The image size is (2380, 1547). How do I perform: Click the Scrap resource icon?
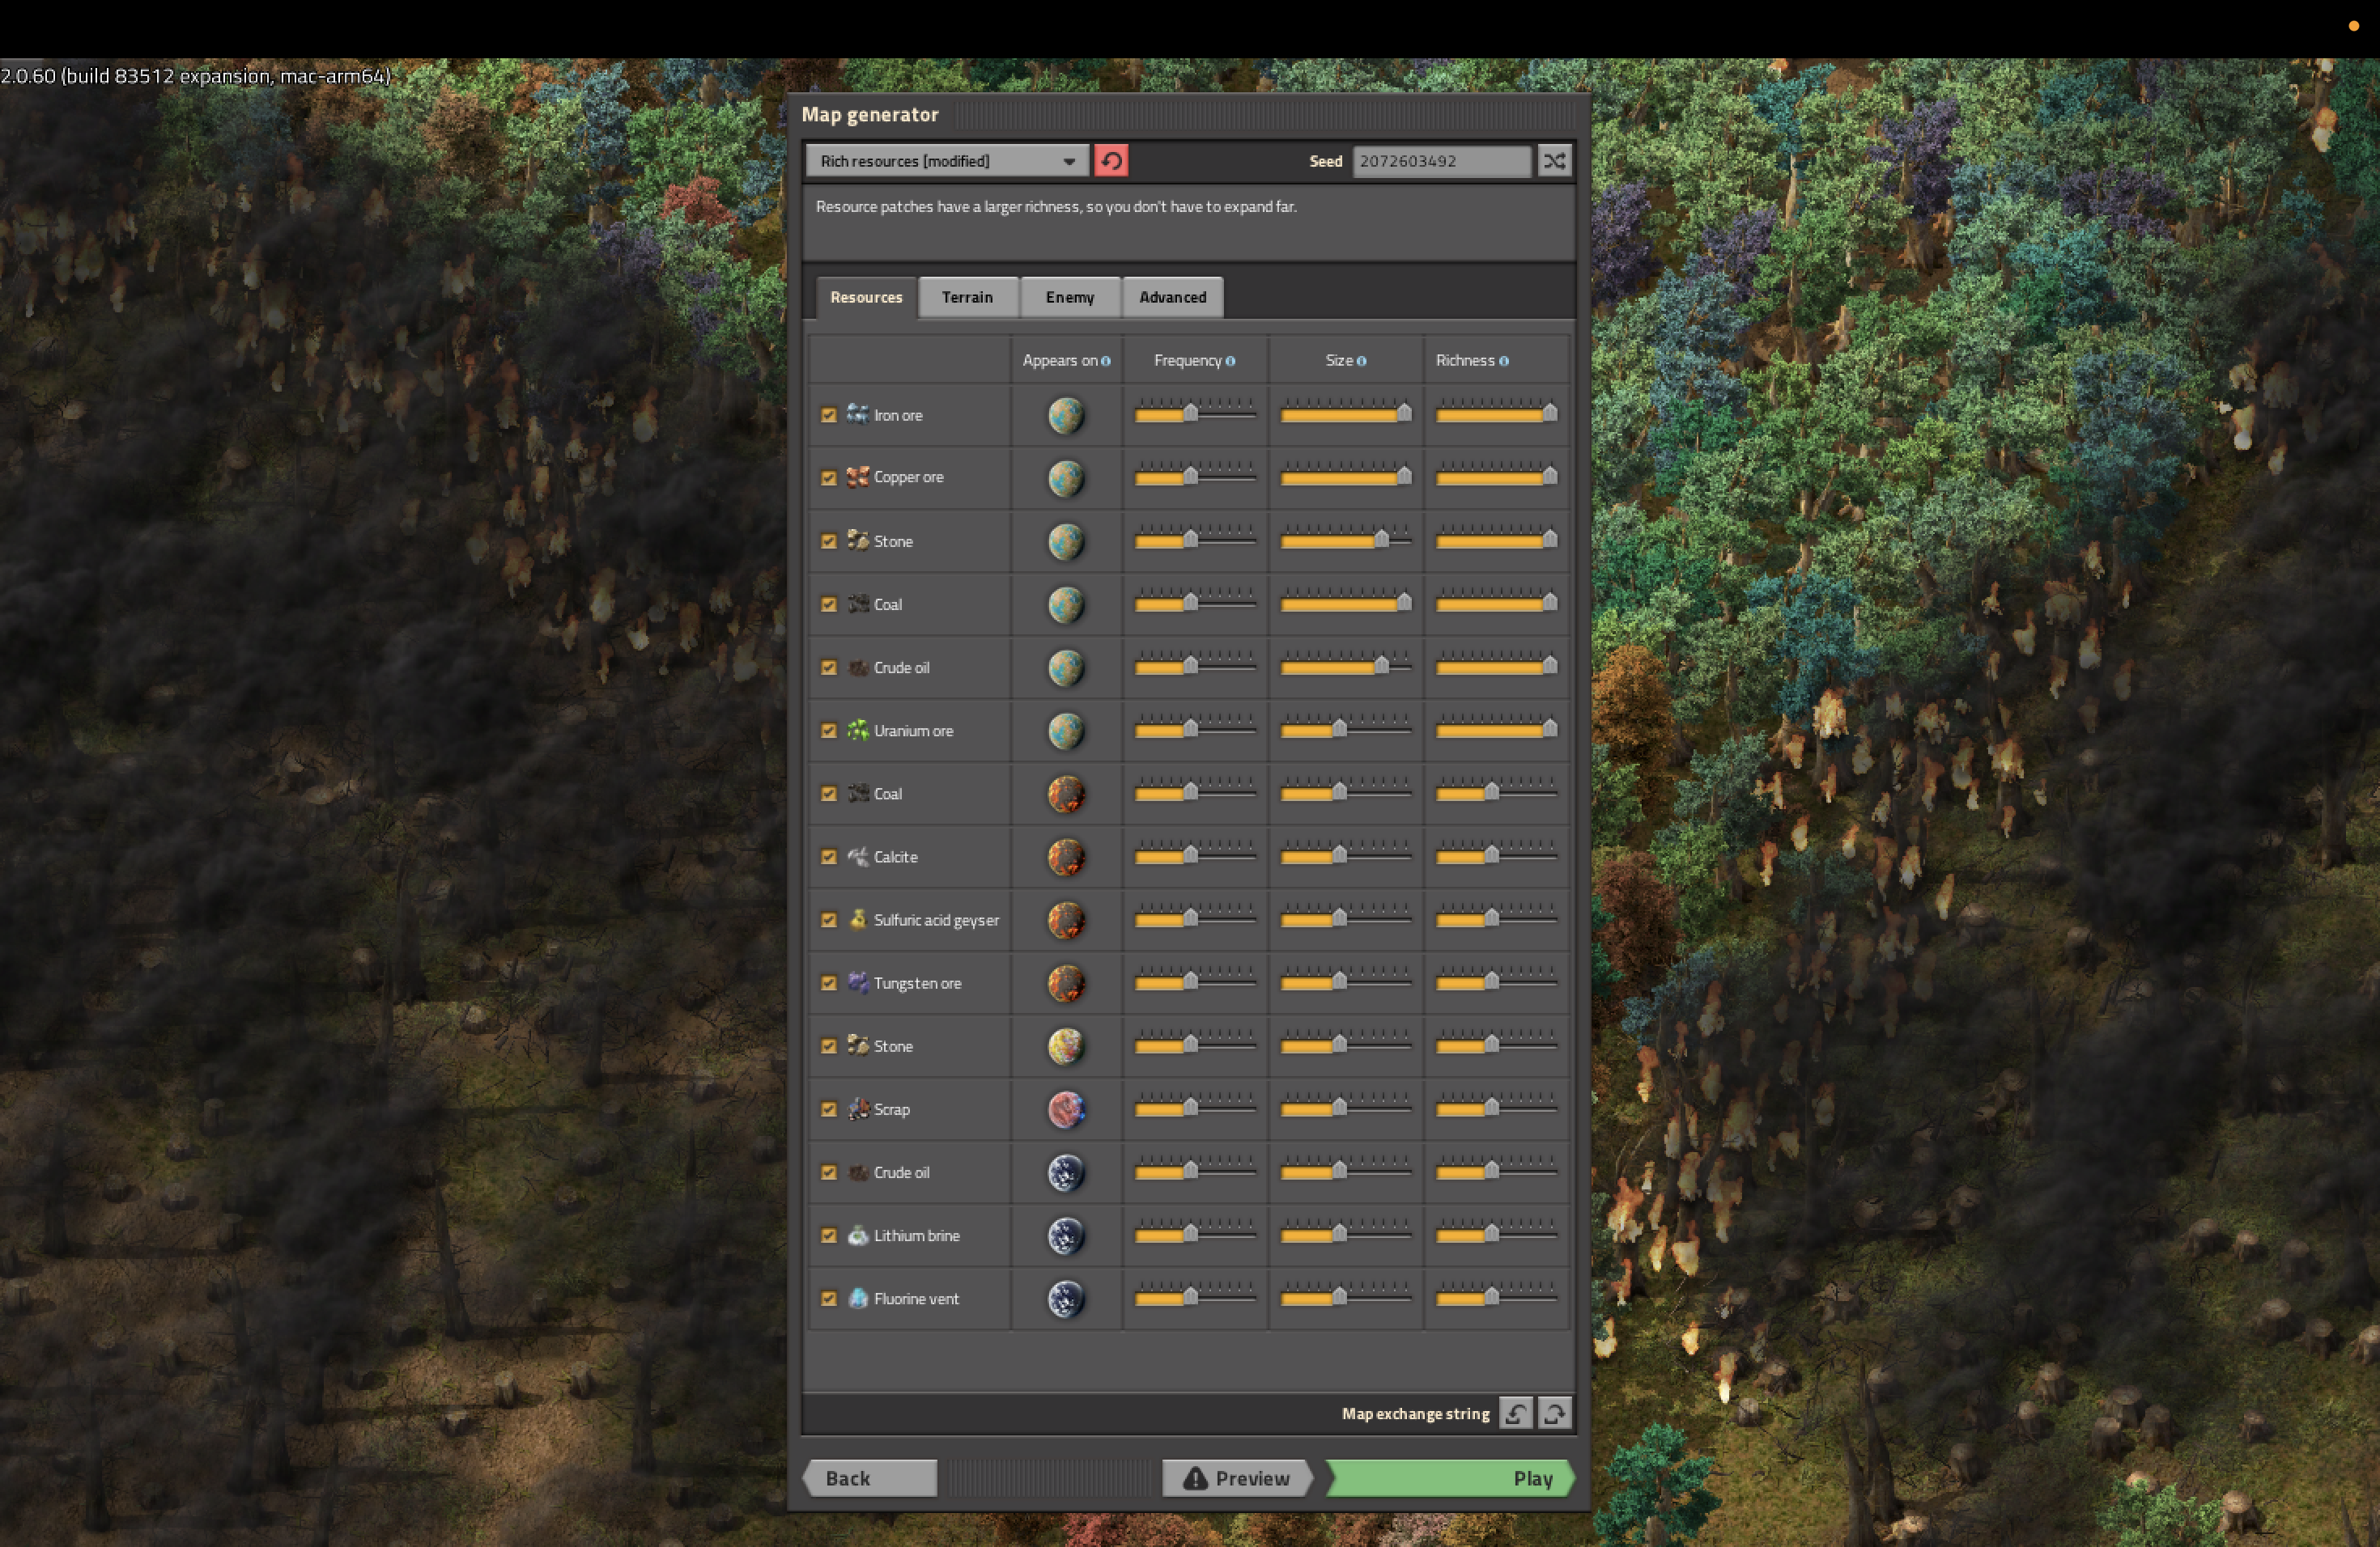coord(857,1108)
